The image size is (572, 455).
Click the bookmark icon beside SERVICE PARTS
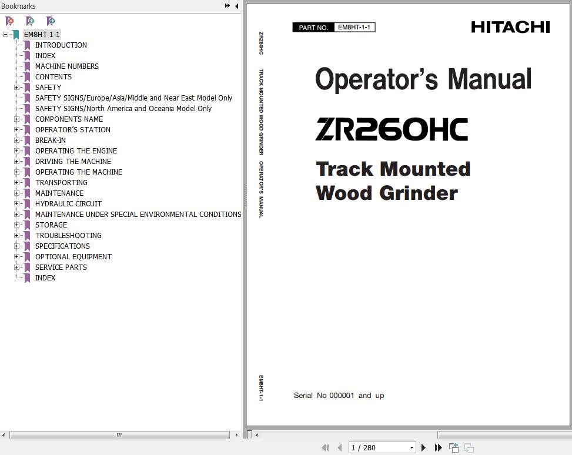(x=27, y=267)
